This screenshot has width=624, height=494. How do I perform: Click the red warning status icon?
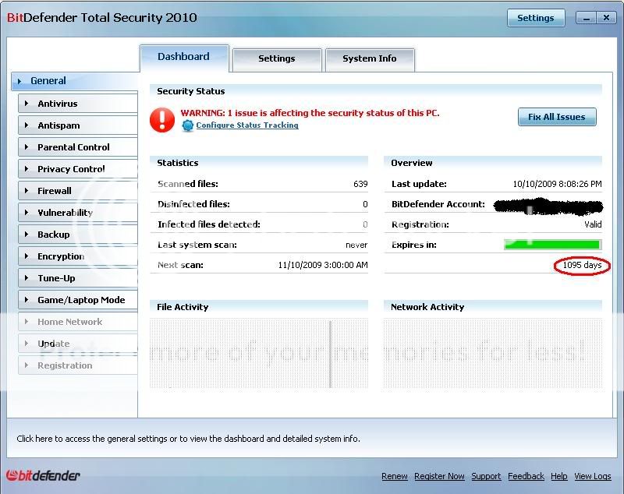point(162,120)
